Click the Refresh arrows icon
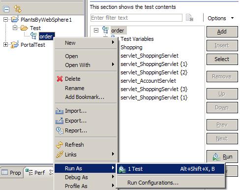This screenshot has width=240, height=190. (x=60, y=145)
